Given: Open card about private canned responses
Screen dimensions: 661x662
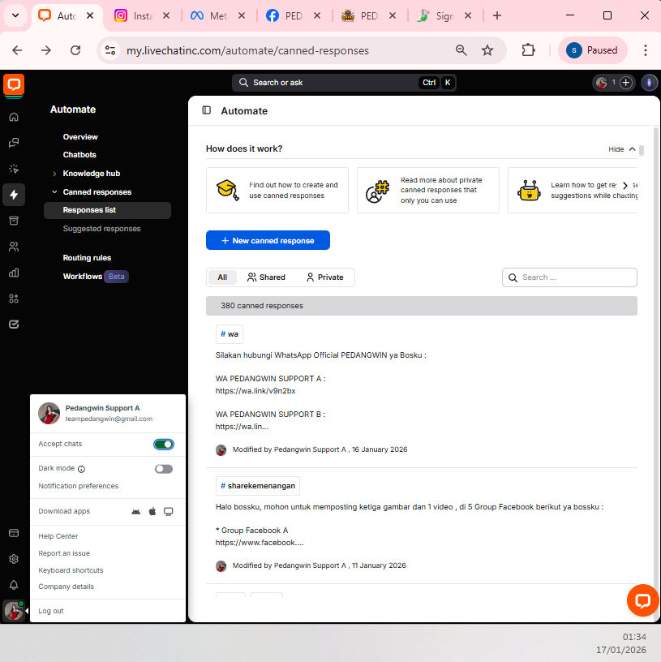Looking at the screenshot, I should [428, 191].
